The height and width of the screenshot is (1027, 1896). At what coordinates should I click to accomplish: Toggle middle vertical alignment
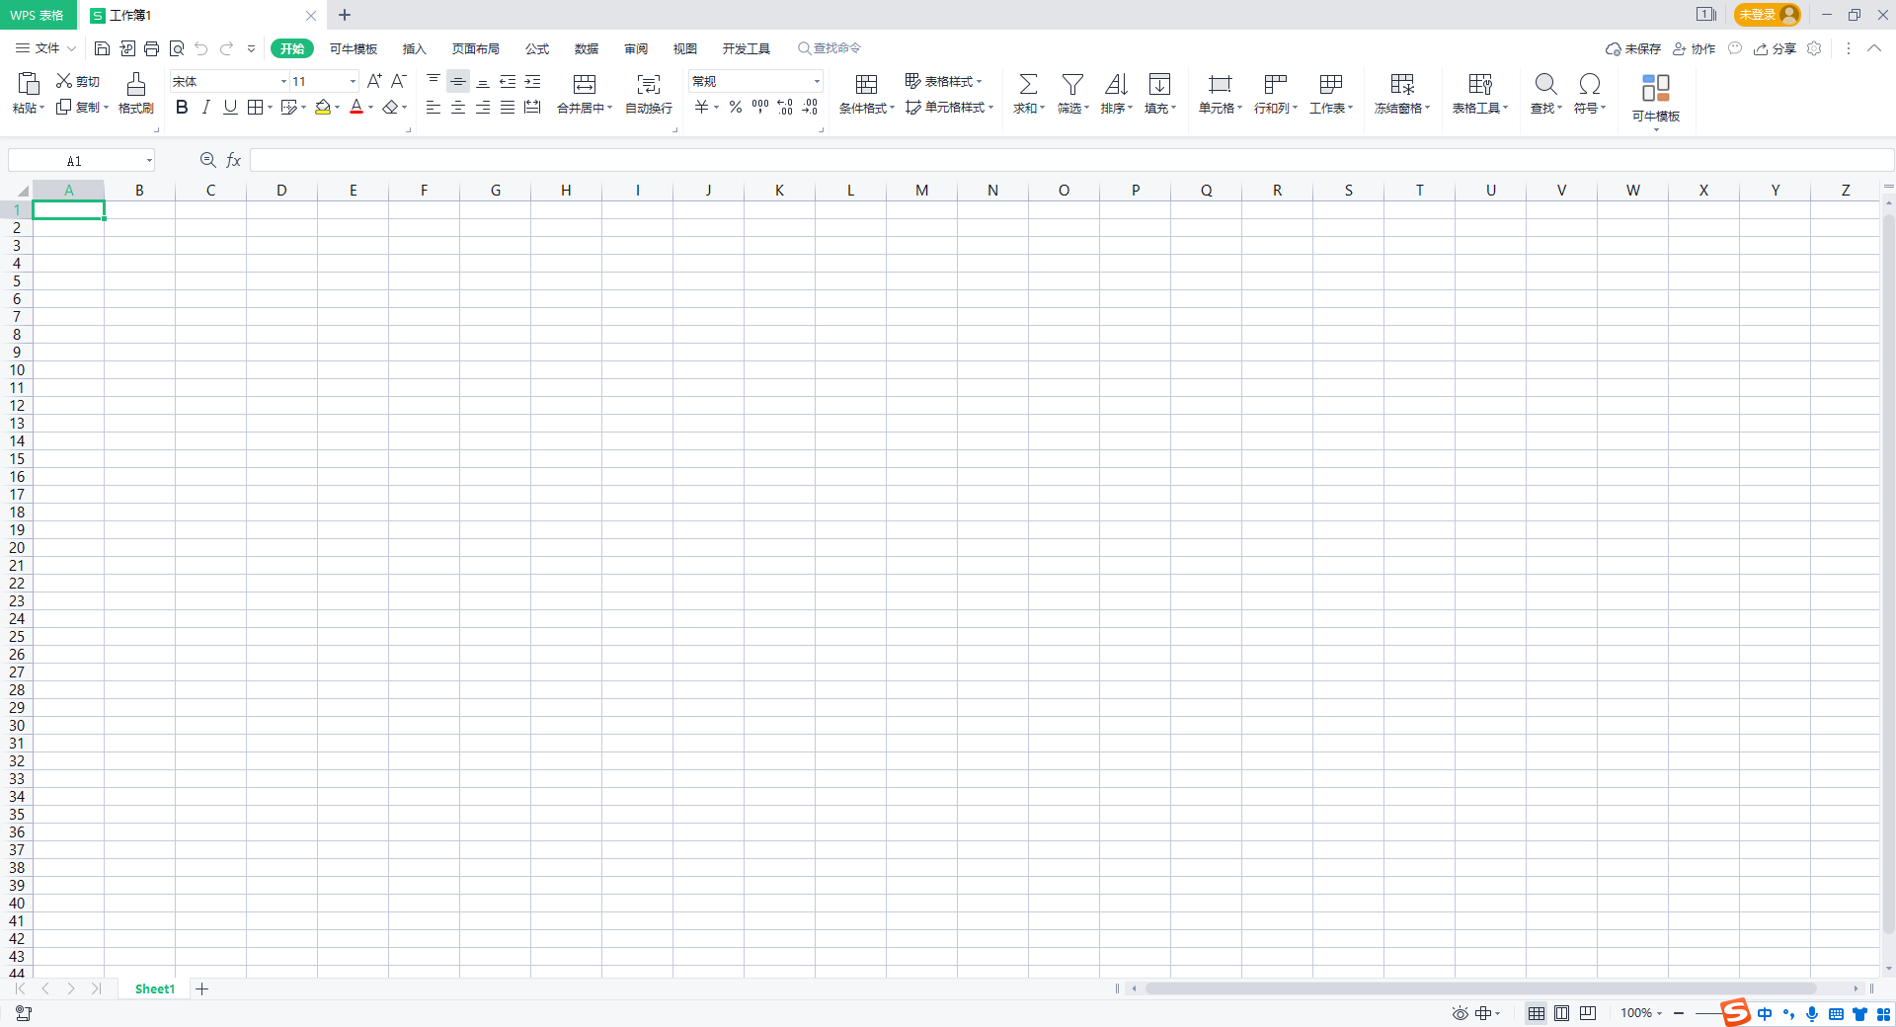coord(458,81)
